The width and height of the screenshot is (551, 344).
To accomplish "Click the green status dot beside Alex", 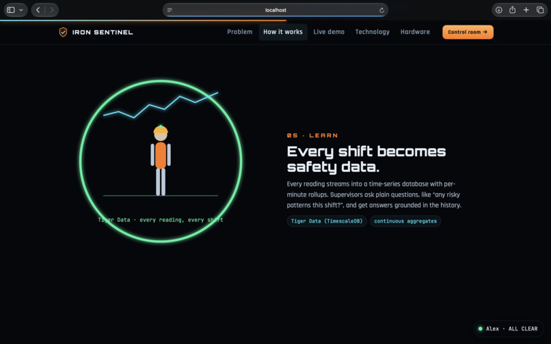I will point(481,329).
